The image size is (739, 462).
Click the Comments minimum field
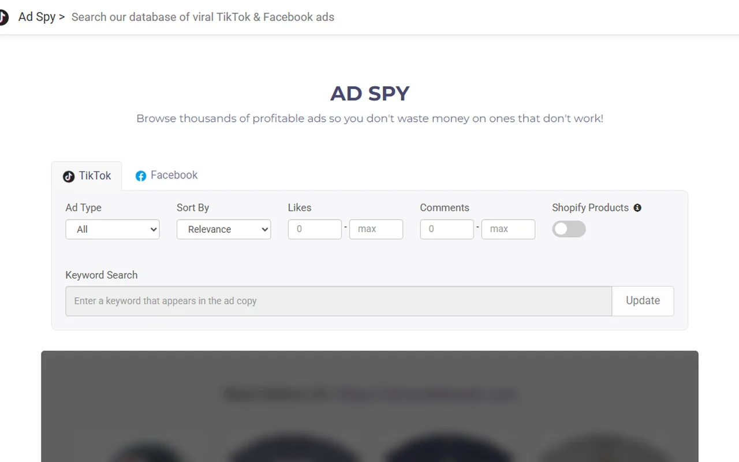tap(447, 229)
